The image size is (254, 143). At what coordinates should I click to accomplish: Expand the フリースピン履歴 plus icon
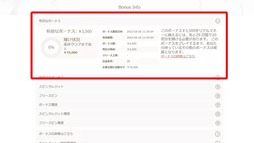pyautogui.click(x=218, y=123)
